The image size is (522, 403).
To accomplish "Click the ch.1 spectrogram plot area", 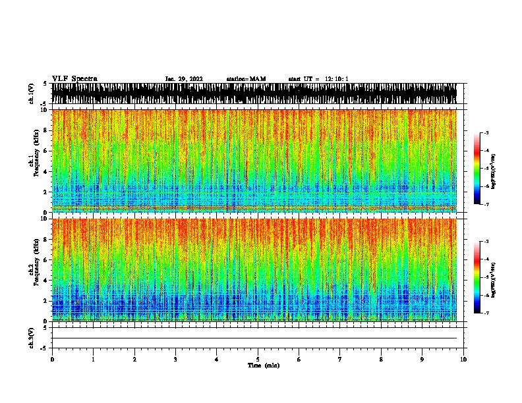I will [x=254, y=161].
